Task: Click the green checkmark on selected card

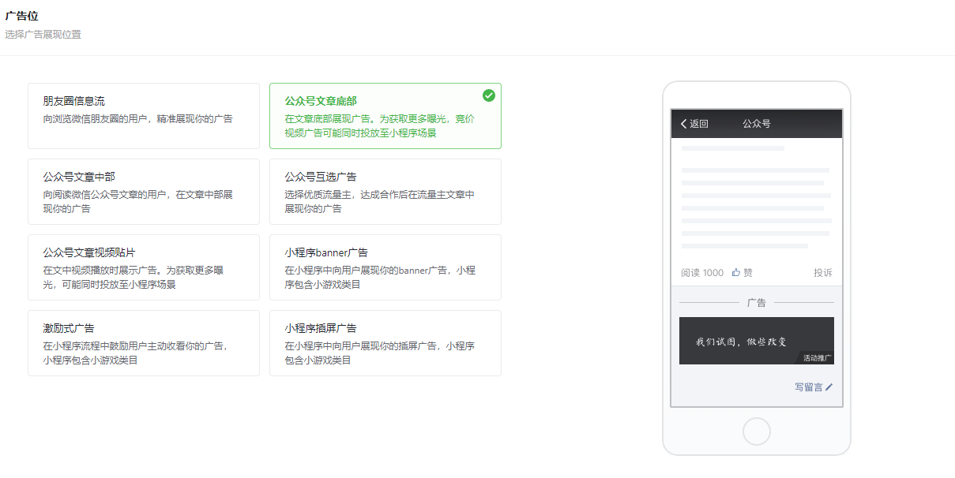Action: pos(489,95)
